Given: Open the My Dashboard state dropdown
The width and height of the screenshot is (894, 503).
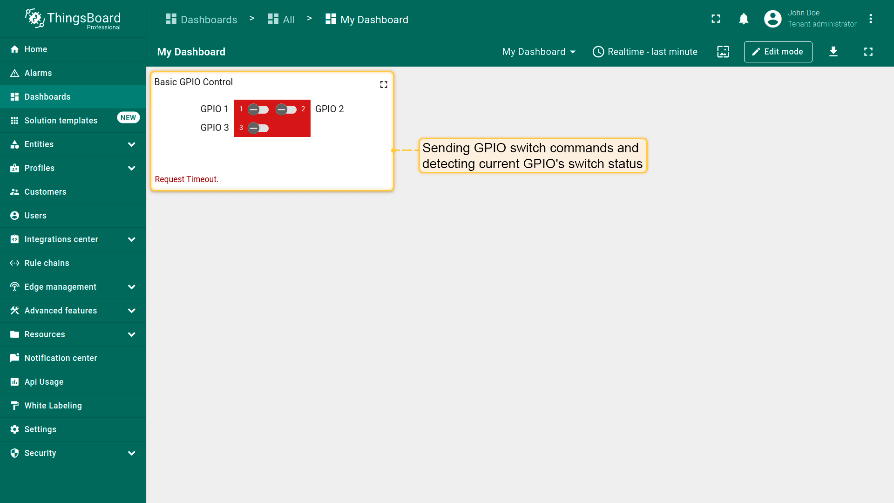Looking at the screenshot, I should [x=539, y=52].
